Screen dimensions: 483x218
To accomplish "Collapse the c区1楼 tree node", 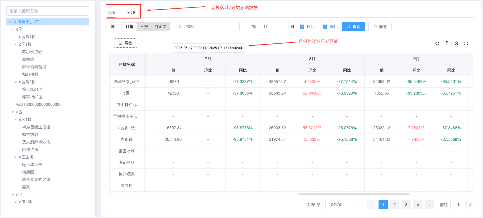I will [16, 44].
